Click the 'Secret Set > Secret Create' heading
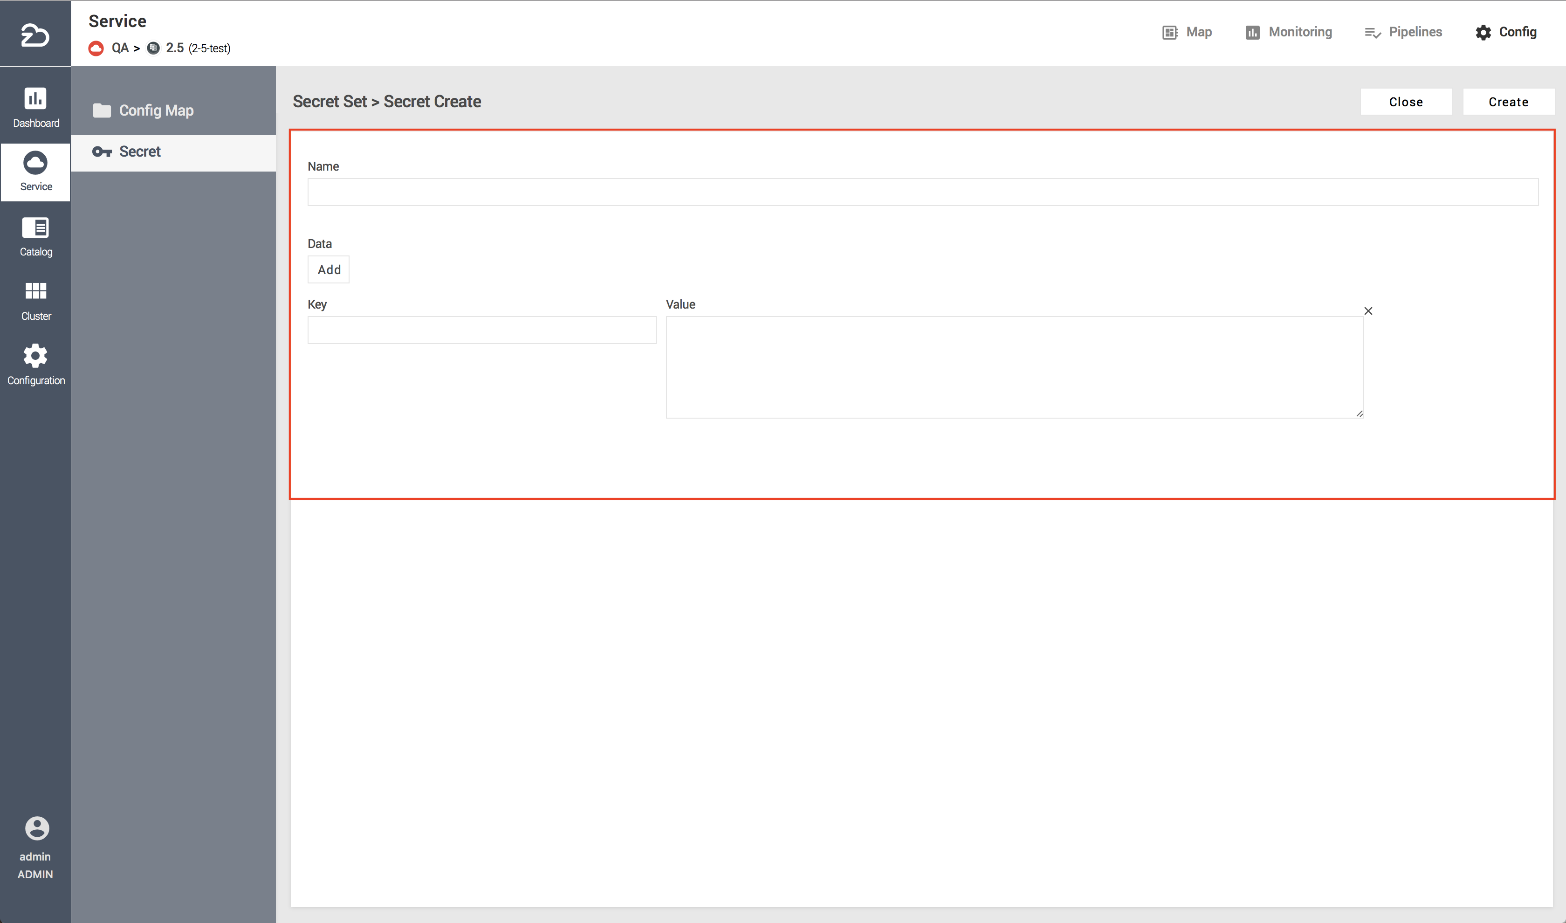The image size is (1566, 923). click(387, 101)
